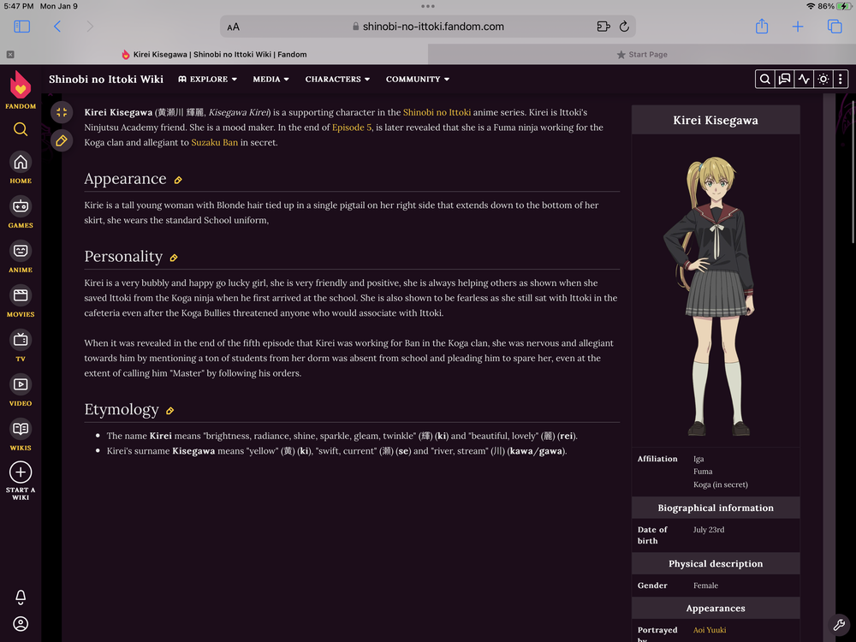Start a new wiki

[21, 480]
